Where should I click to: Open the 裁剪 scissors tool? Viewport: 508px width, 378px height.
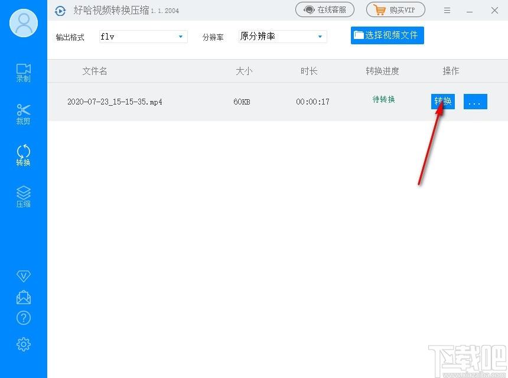(23, 115)
